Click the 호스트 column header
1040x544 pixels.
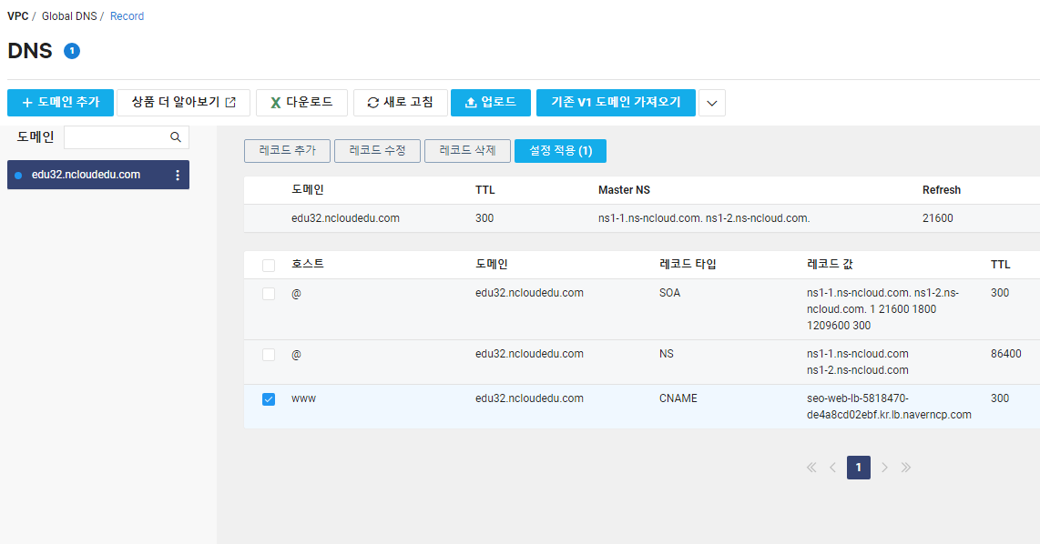click(x=308, y=264)
